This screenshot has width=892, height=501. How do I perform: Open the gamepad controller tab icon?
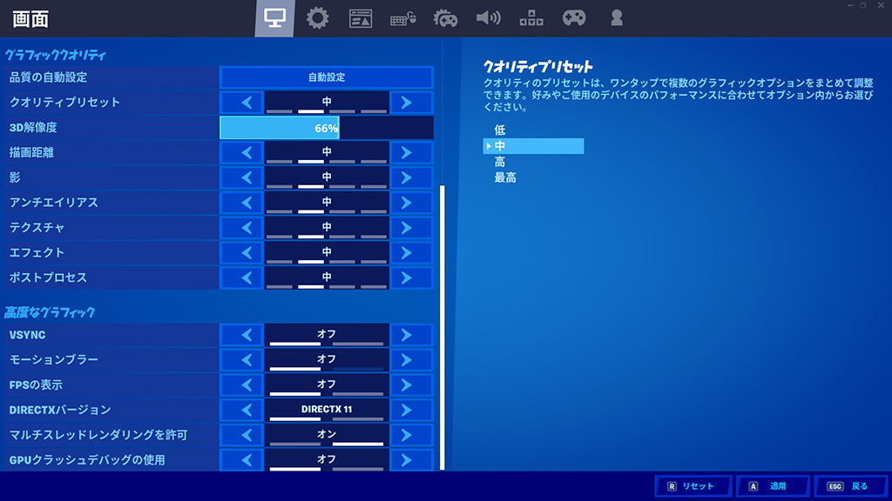[x=574, y=18]
